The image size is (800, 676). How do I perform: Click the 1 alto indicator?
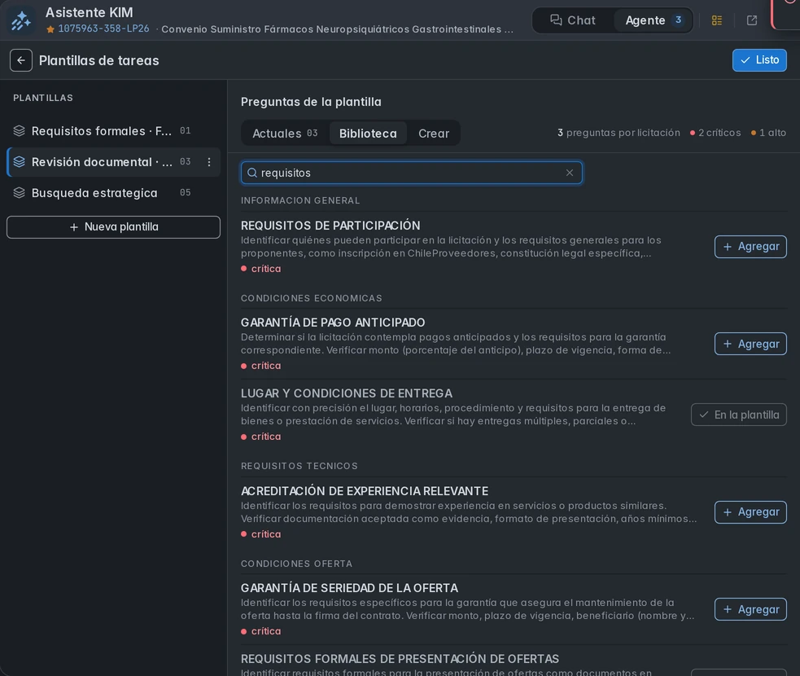click(x=768, y=133)
